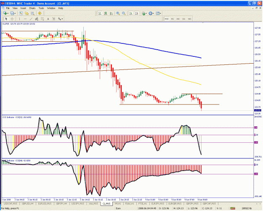Choose the vertical line drawing tool
This screenshot has height=211, width=263.
[x=20, y=19]
